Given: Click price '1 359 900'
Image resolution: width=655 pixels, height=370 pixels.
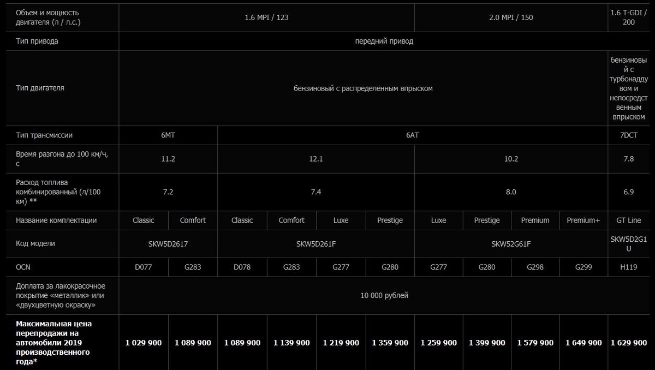Looking at the screenshot, I should click(390, 343).
